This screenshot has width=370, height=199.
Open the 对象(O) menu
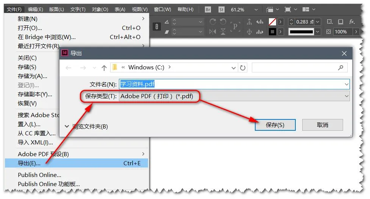(x=100, y=9)
